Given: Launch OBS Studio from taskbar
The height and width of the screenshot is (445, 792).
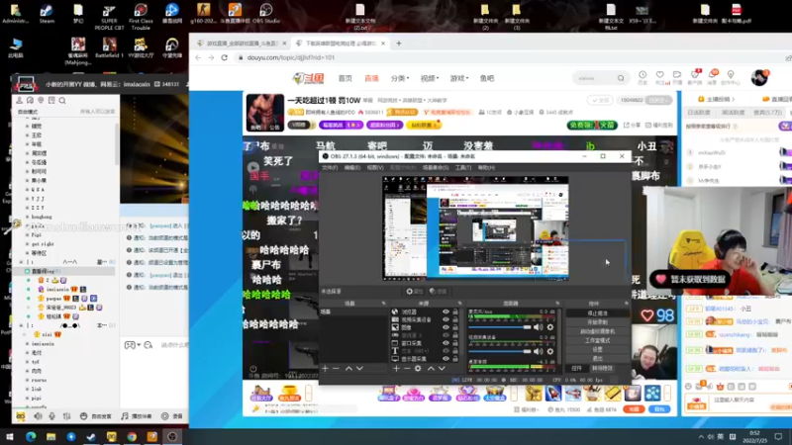Looking at the screenshot, I should point(172,437).
